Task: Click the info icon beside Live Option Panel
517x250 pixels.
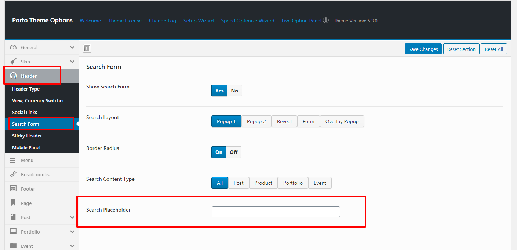Action: 326,21
